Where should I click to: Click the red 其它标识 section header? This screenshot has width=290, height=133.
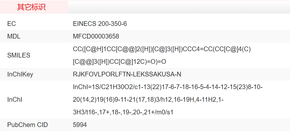(x=31, y=7)
